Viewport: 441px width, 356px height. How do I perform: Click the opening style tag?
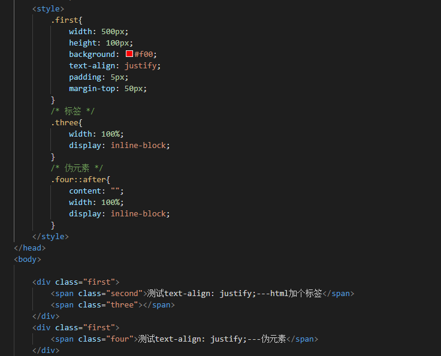pyautogui.click(x=49, y=9)
